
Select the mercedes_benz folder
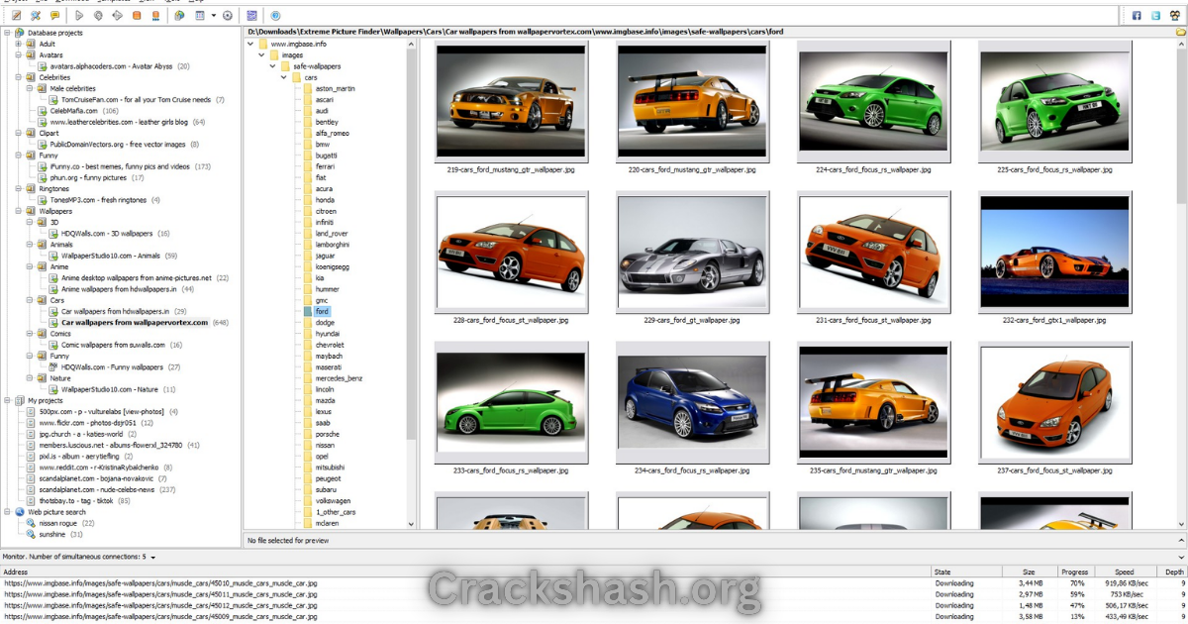pos(340,378)
